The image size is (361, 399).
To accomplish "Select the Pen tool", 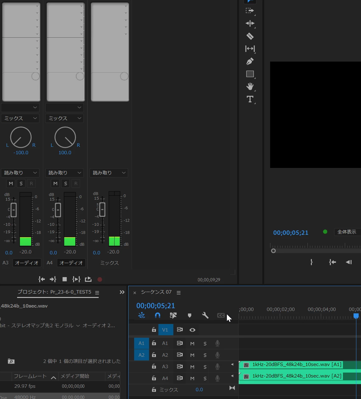I will tap(250, 61).
